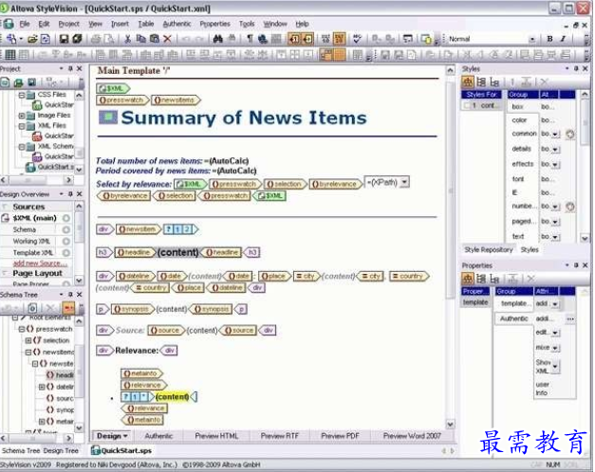Switch to Preview HTML tab
595x472 pixels.
pyautogui.click(x=216, y=436)
